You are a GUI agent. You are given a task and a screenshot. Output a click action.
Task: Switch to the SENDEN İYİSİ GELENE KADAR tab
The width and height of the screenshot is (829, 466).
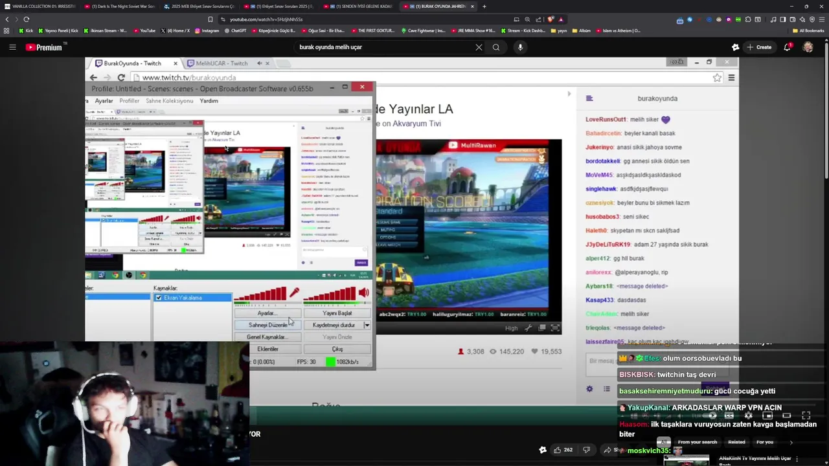click(358, 6)
